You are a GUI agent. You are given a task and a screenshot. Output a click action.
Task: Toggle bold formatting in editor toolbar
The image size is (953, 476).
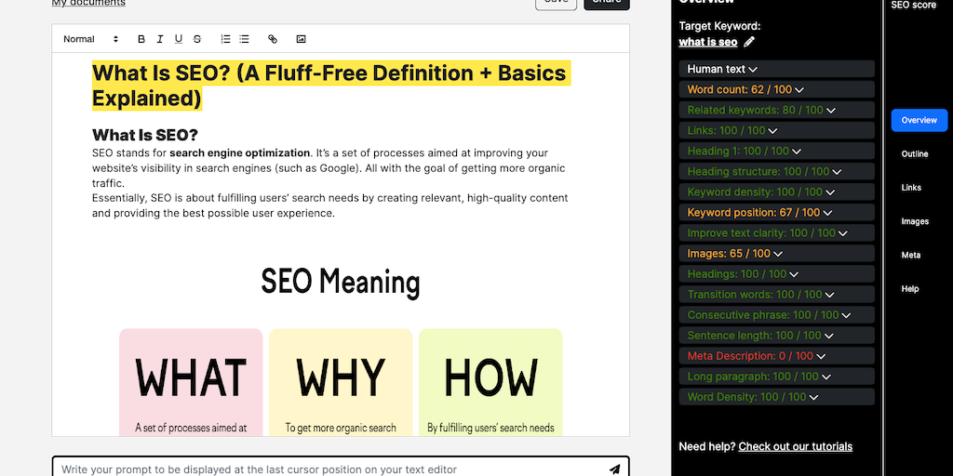141,39
